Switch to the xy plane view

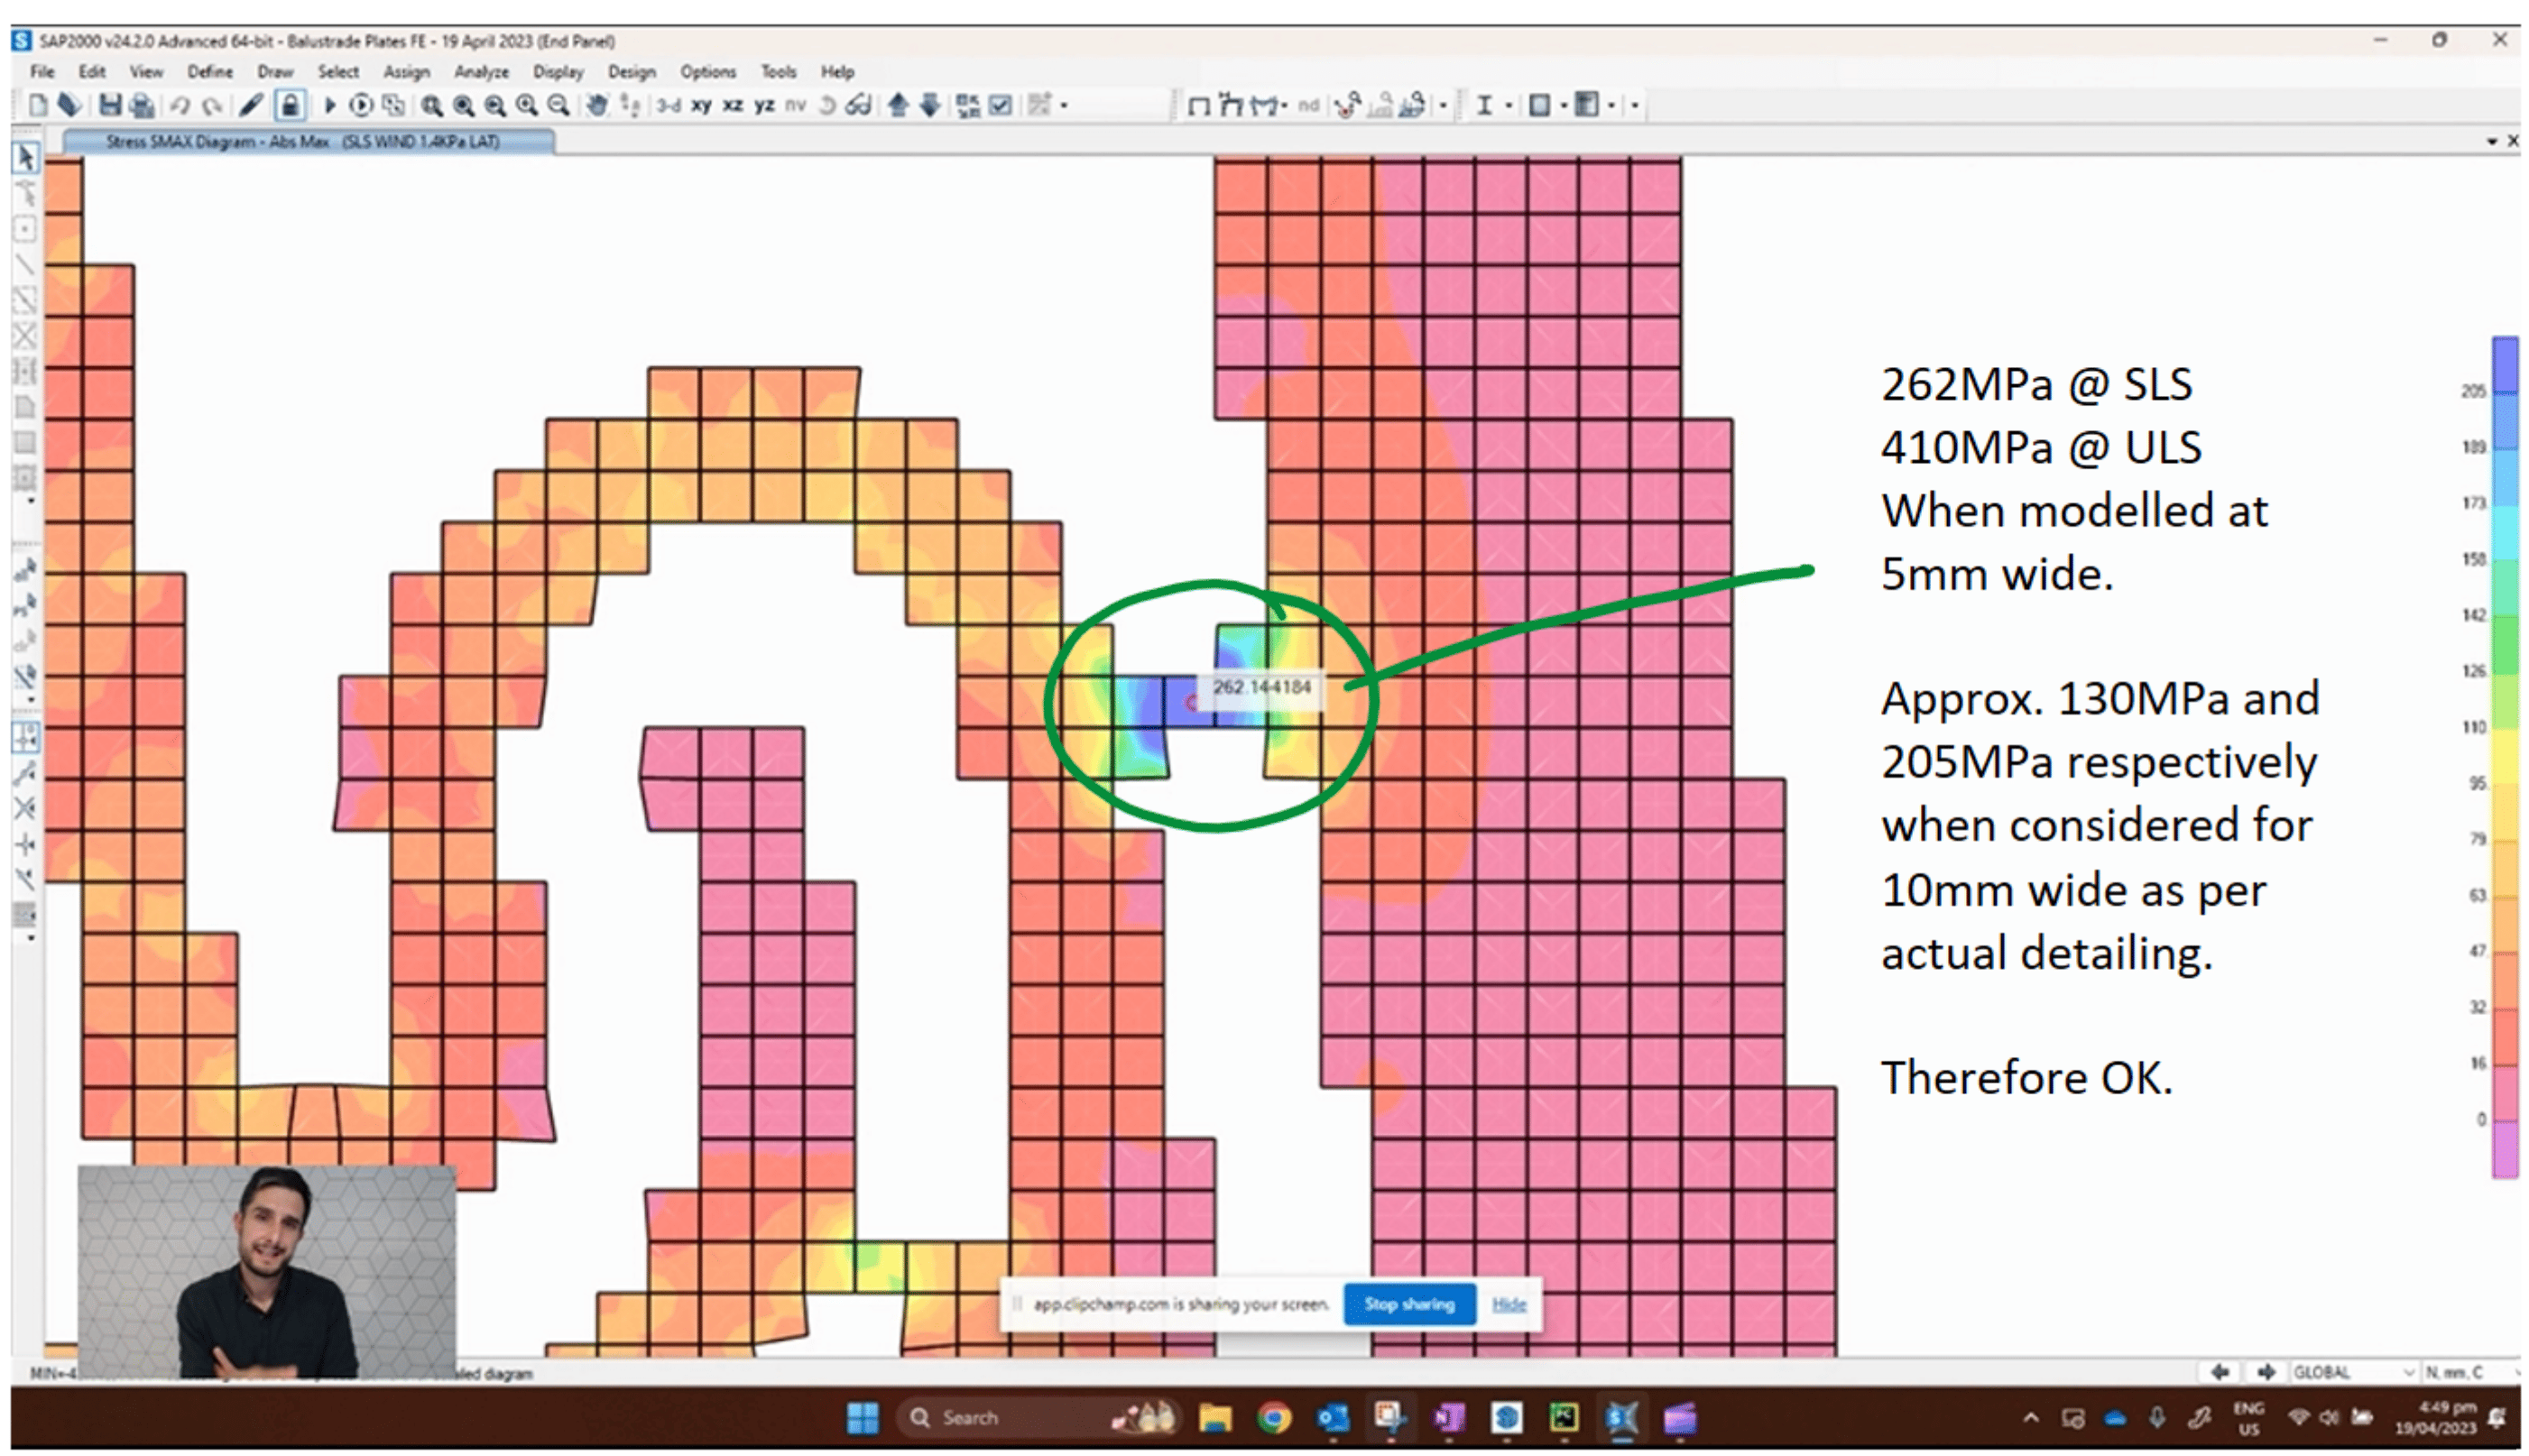pos(702,105)
